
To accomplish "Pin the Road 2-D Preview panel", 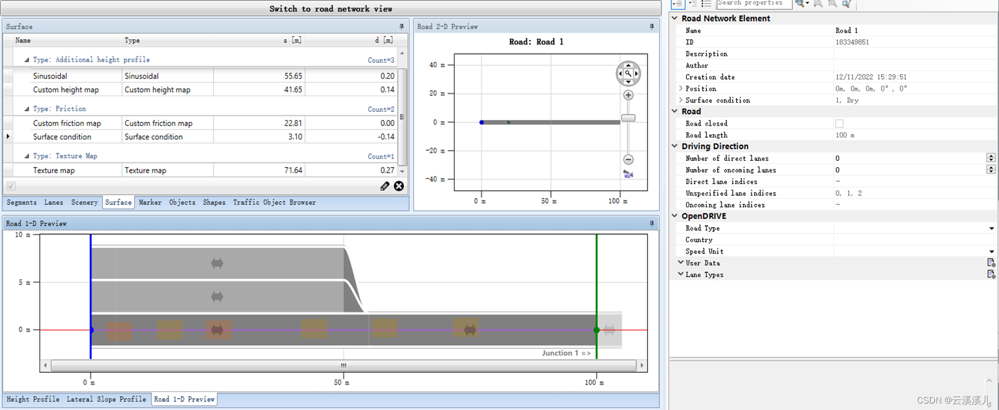I will click(x=652, y=26).
